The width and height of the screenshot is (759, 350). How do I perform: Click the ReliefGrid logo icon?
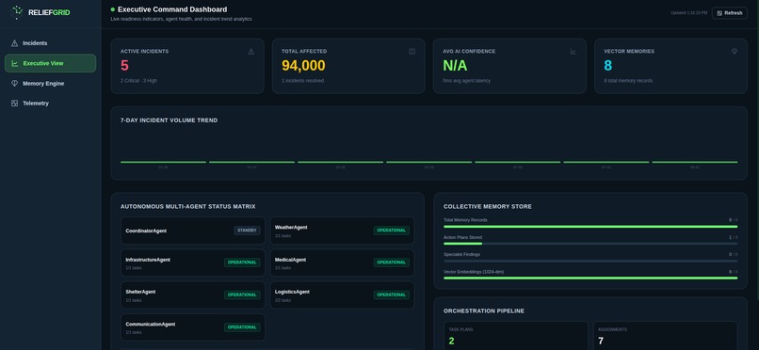click(x=16, y=12)
